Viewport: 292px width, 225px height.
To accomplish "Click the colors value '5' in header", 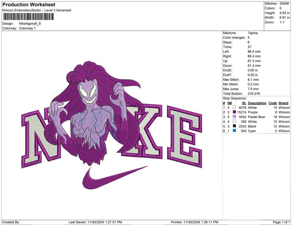I will 280,8.
